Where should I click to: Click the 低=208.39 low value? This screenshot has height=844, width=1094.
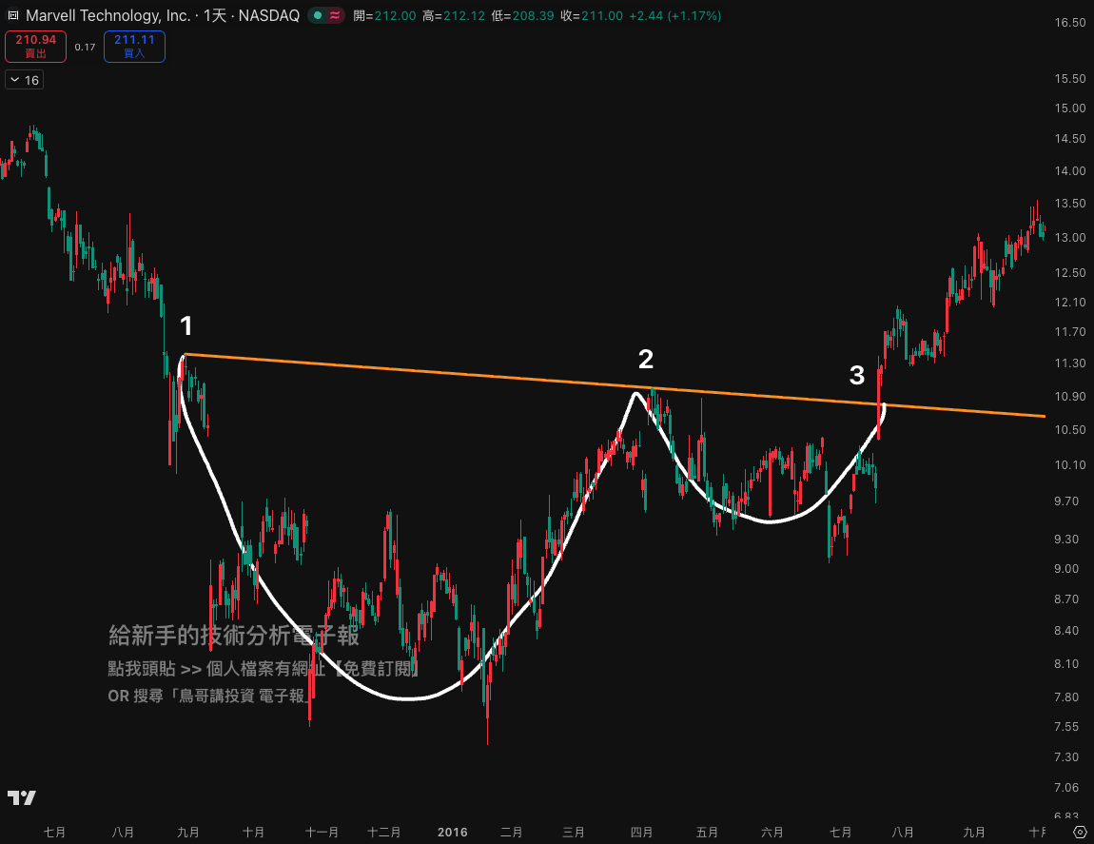[x=522, y=15]
